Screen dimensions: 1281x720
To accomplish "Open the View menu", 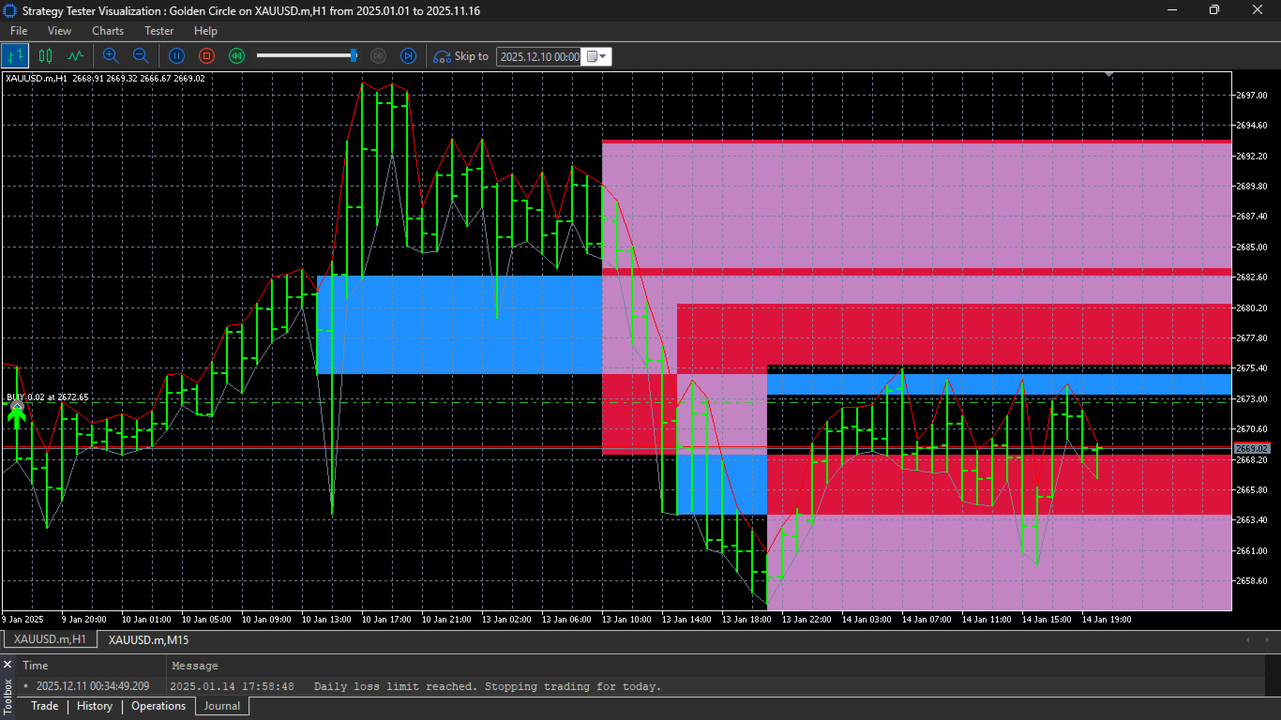I will (x=59, y=31).
